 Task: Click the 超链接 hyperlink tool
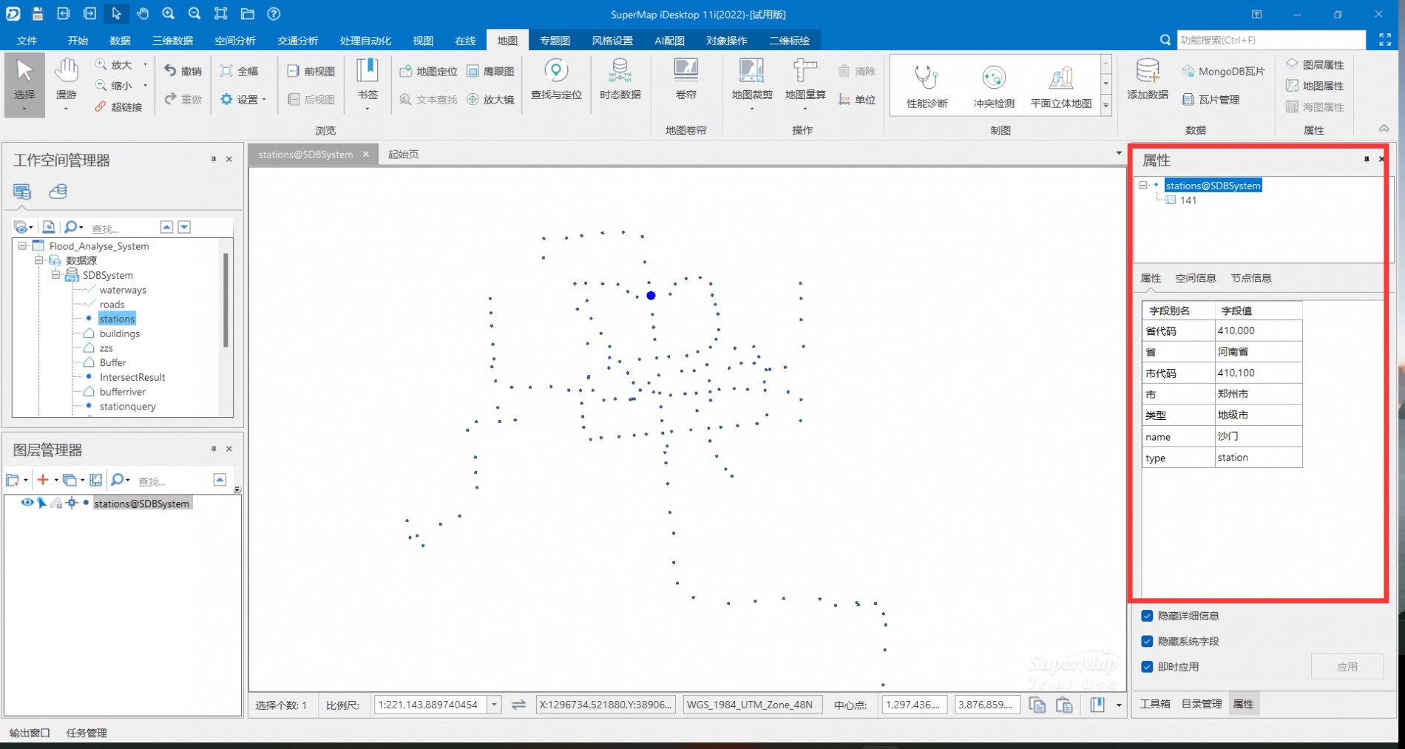tap(119, 106)
